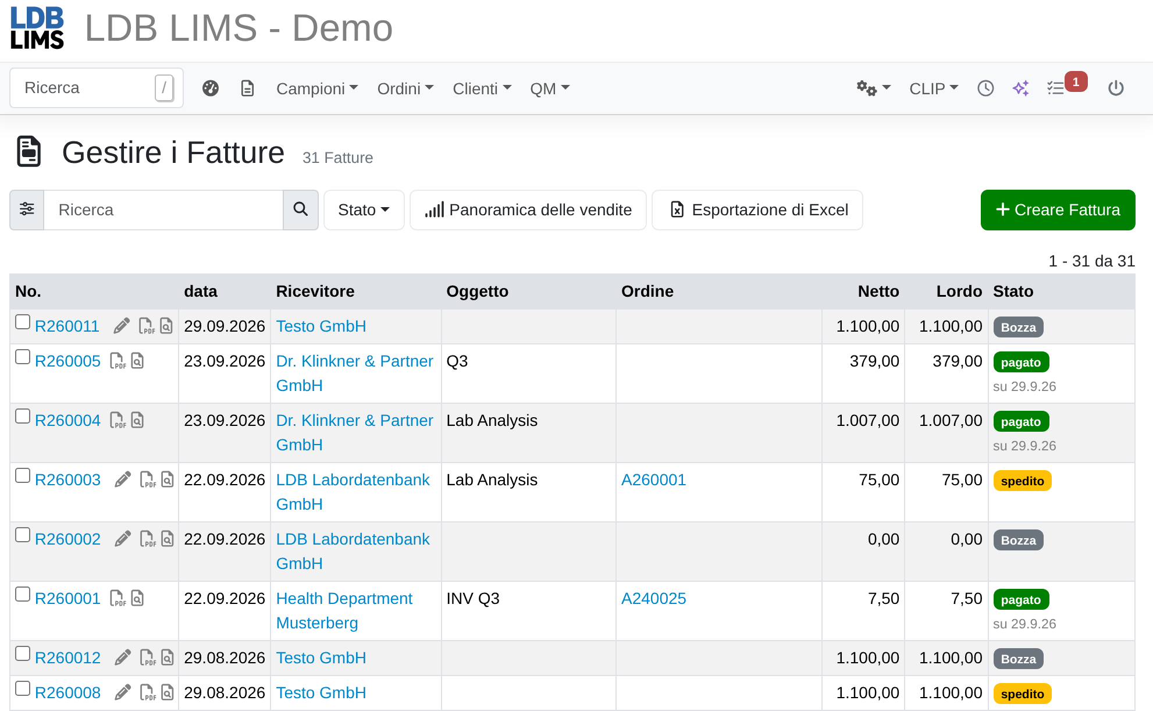The image size is (1153, 711).
Task: Select checkbox for invoice R260005
Action: coord(23,357)
